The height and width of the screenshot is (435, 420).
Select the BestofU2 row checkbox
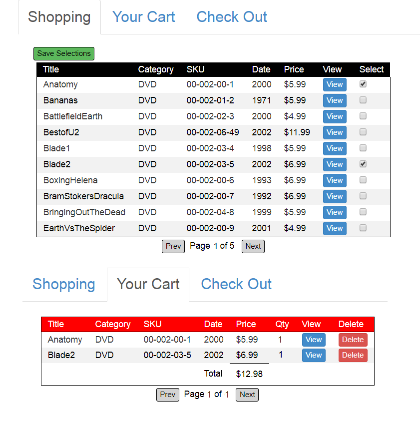[363, 132]
